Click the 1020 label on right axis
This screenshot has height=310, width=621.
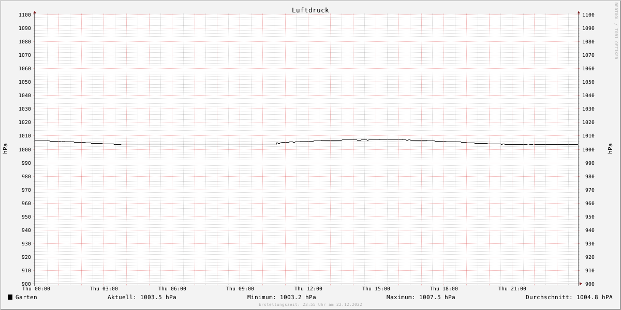coord(588,122)
